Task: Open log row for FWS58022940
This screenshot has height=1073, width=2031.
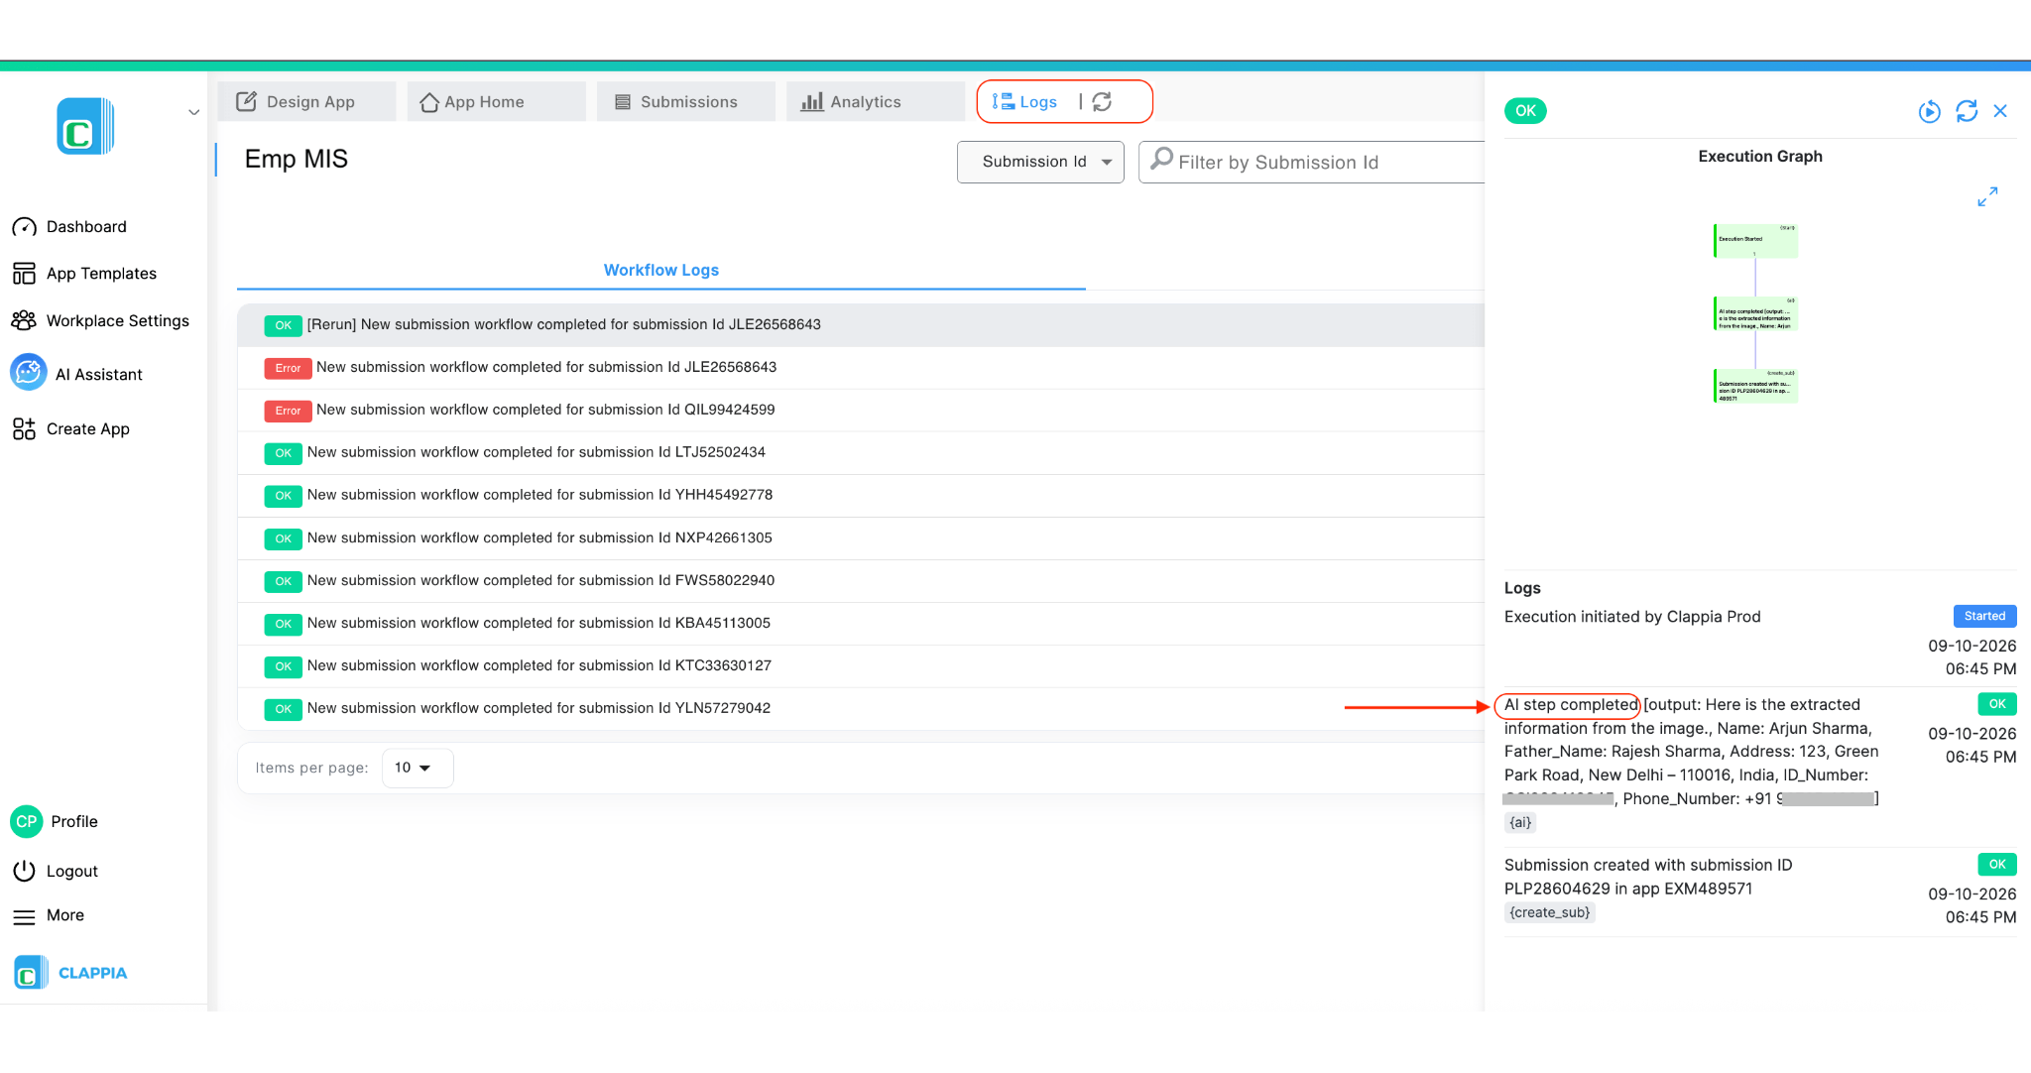Action: pos(861,581)
